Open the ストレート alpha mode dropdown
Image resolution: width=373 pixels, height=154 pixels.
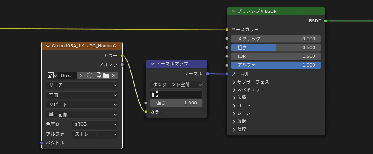(x=95, y=134)
